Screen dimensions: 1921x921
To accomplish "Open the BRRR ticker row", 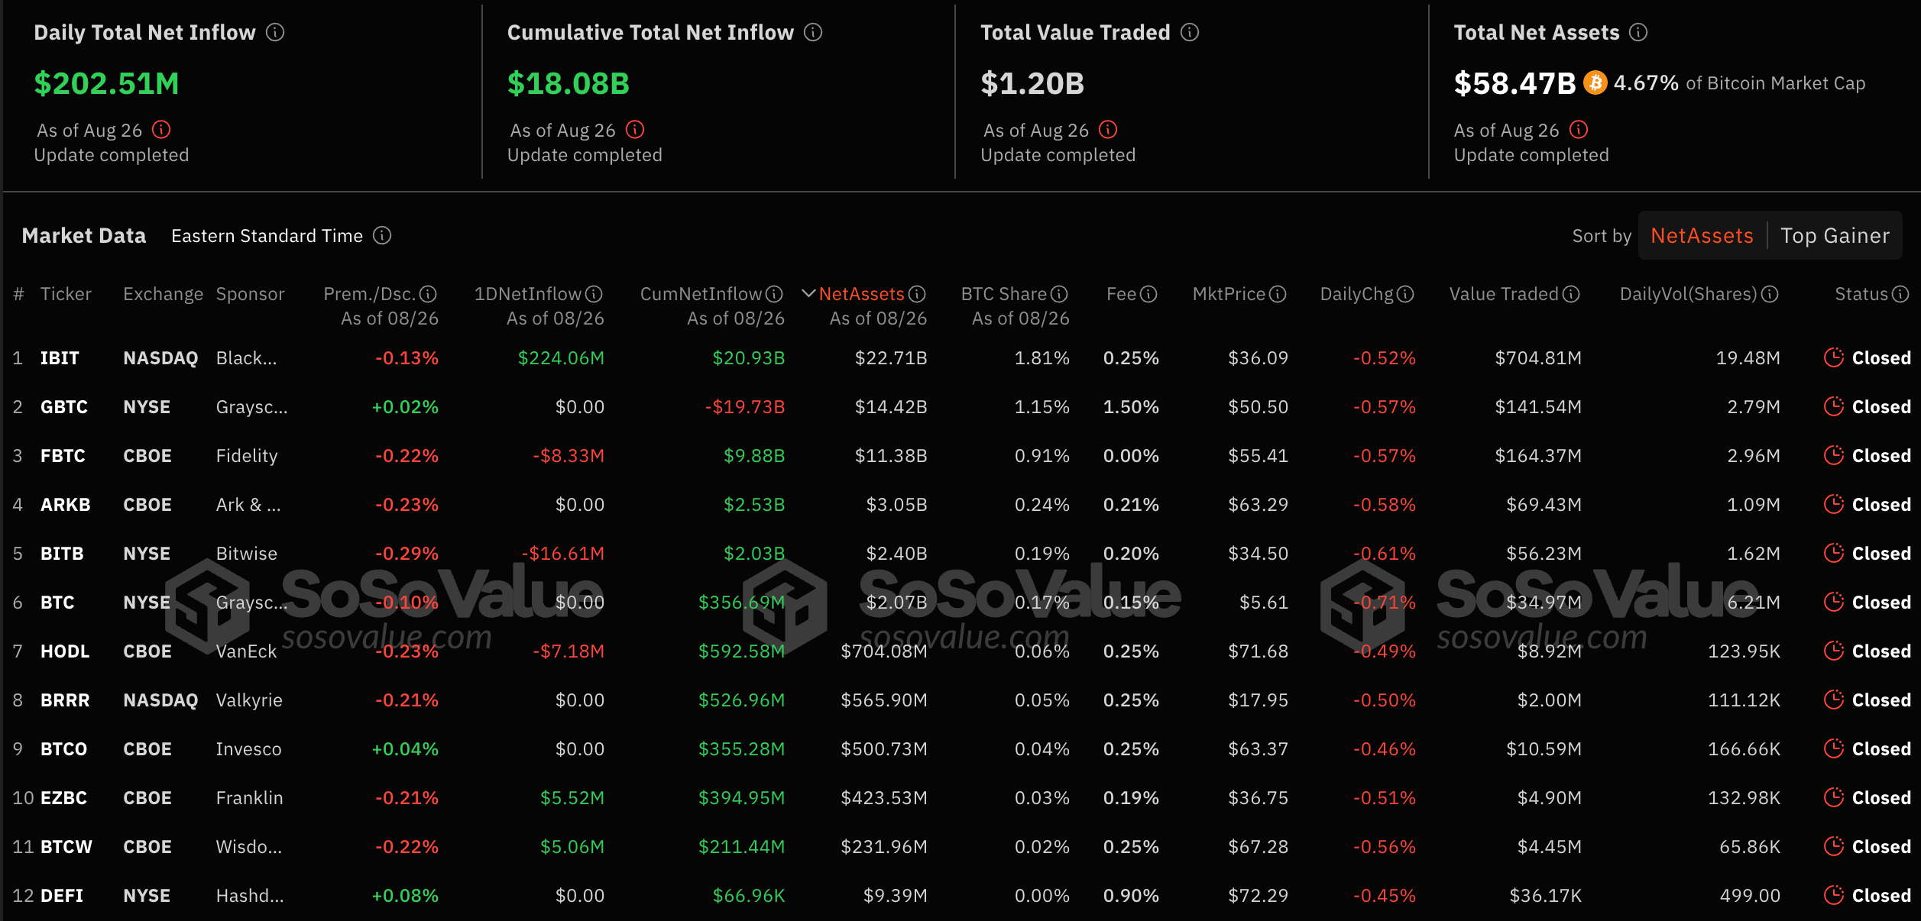I will tap(960, 700).
